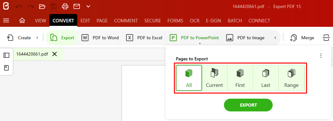Click the Split icon beside Merge

tap(326, 38)
